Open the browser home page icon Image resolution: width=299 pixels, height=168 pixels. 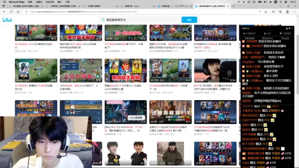tap(18, 12)
